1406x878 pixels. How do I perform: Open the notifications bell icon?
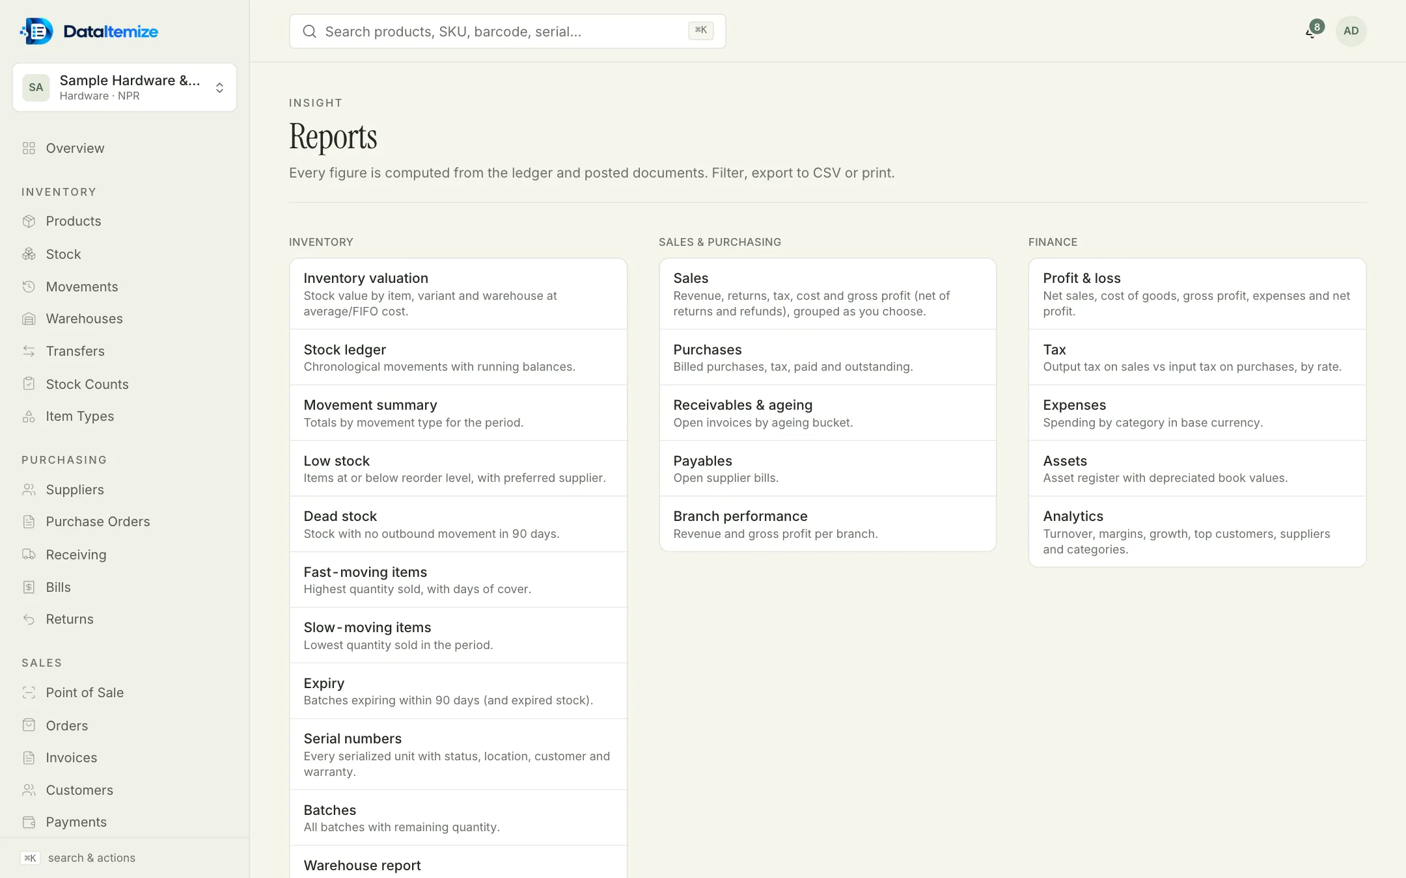tap(1313, 31)
